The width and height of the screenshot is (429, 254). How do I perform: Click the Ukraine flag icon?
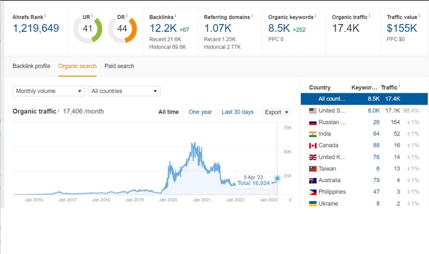coord(313,203)
